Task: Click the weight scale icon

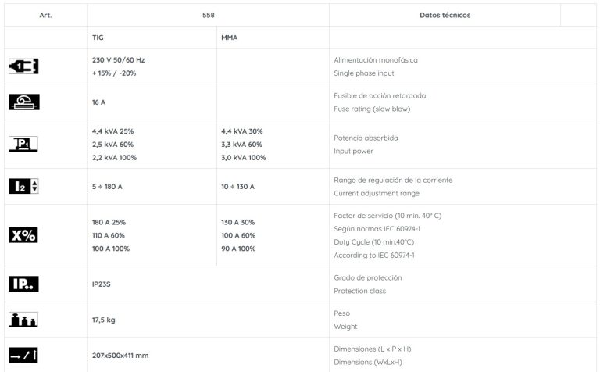Action: point(23,319)
